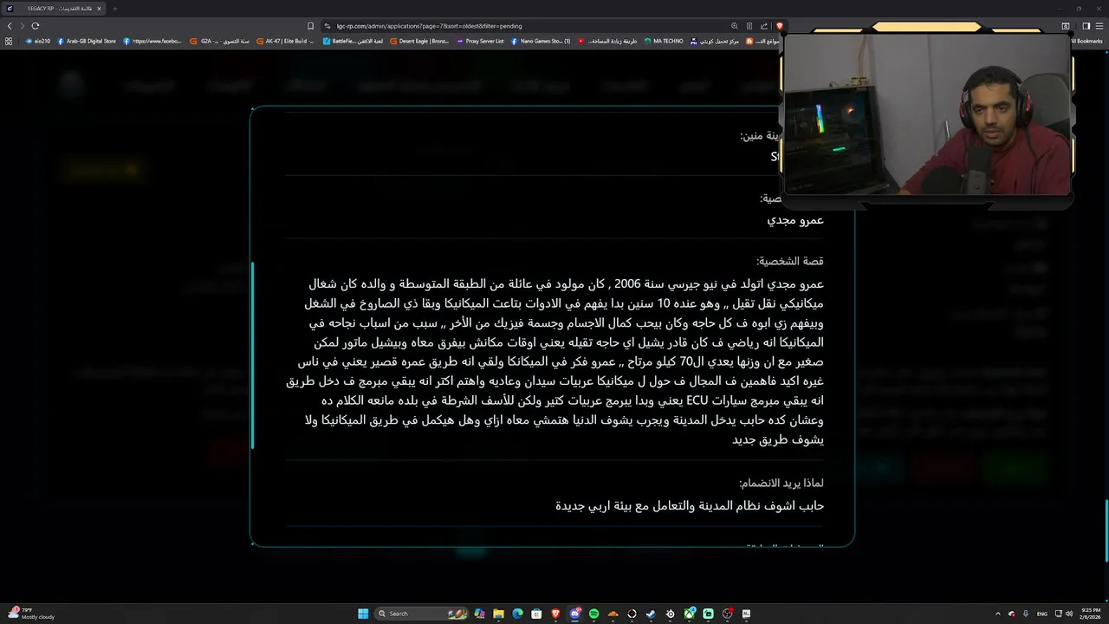Image resolution: width=1109 pixels, height=624 pixels.
Task: Select the LEGACY RP tab
Action: click(55, 9)
